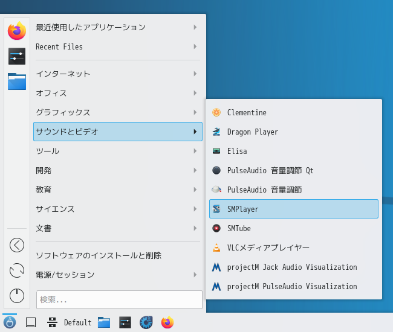Image resolution: width=393 pixels, height=332 pixels.
Task: Launch projectM Jack Audio Visualization entry
Action: click(294, 267)
